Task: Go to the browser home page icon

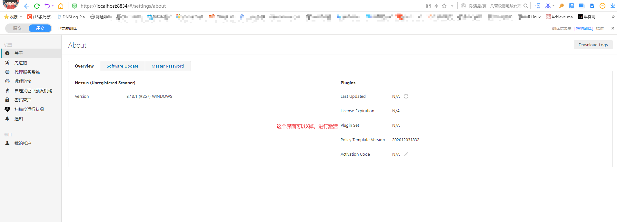Action: click(61, 6)
